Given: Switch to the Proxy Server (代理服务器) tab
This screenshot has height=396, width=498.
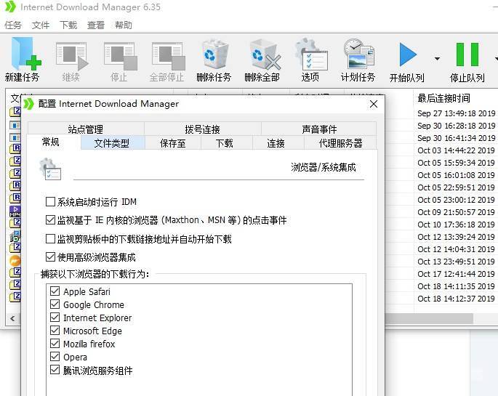Looking at the screenshot, I should (340, 143).
